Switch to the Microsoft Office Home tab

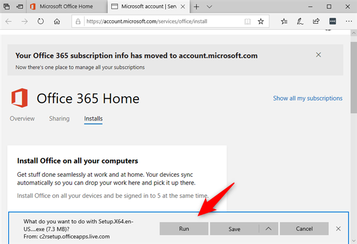point(66,7)
